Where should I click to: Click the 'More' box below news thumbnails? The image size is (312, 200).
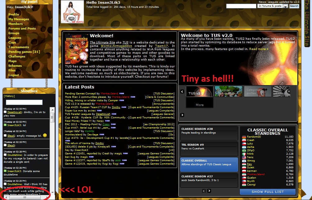(x=200, y=103)
